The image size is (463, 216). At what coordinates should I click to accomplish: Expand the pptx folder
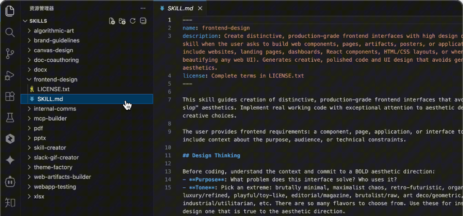point(29,138)
